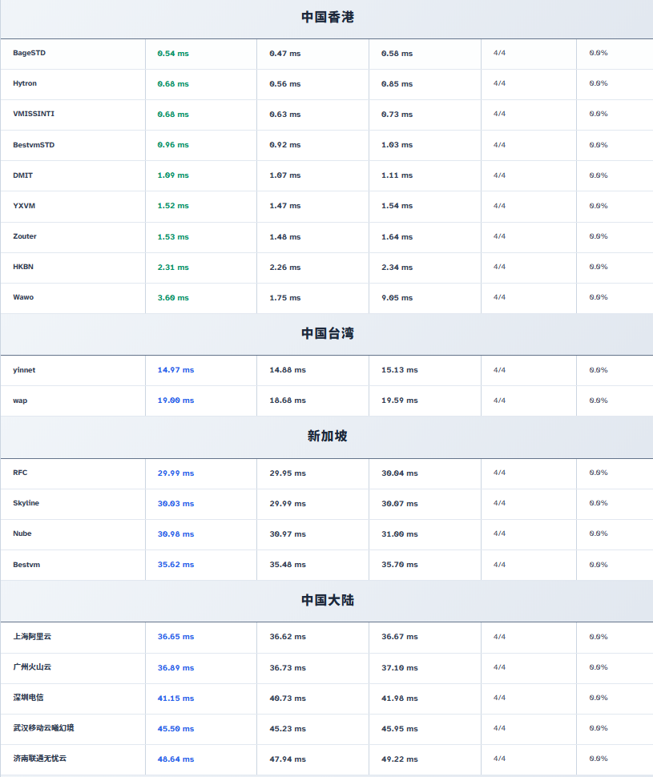Click the 中国大陆 section header

pos(327,600)
